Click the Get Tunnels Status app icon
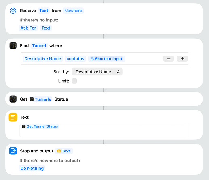The height and width of the screenshot is (180, 209). pyautogui.click(x=13, y=99)
